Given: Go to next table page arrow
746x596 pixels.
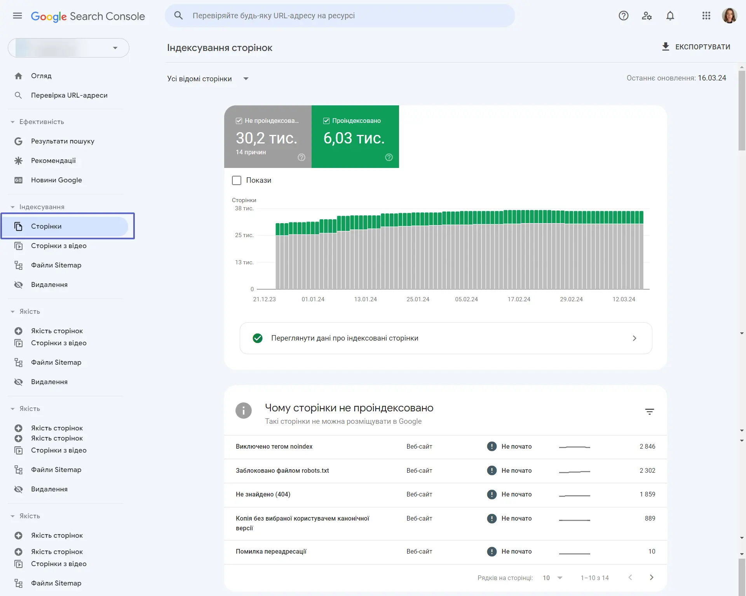Looking at the screenshot, I should tap(652, 577).
